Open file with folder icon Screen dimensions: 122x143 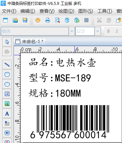click(x=15, y=20)
